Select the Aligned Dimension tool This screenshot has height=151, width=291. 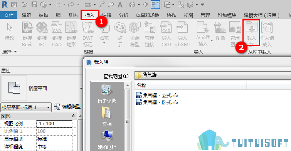[102, 5]
